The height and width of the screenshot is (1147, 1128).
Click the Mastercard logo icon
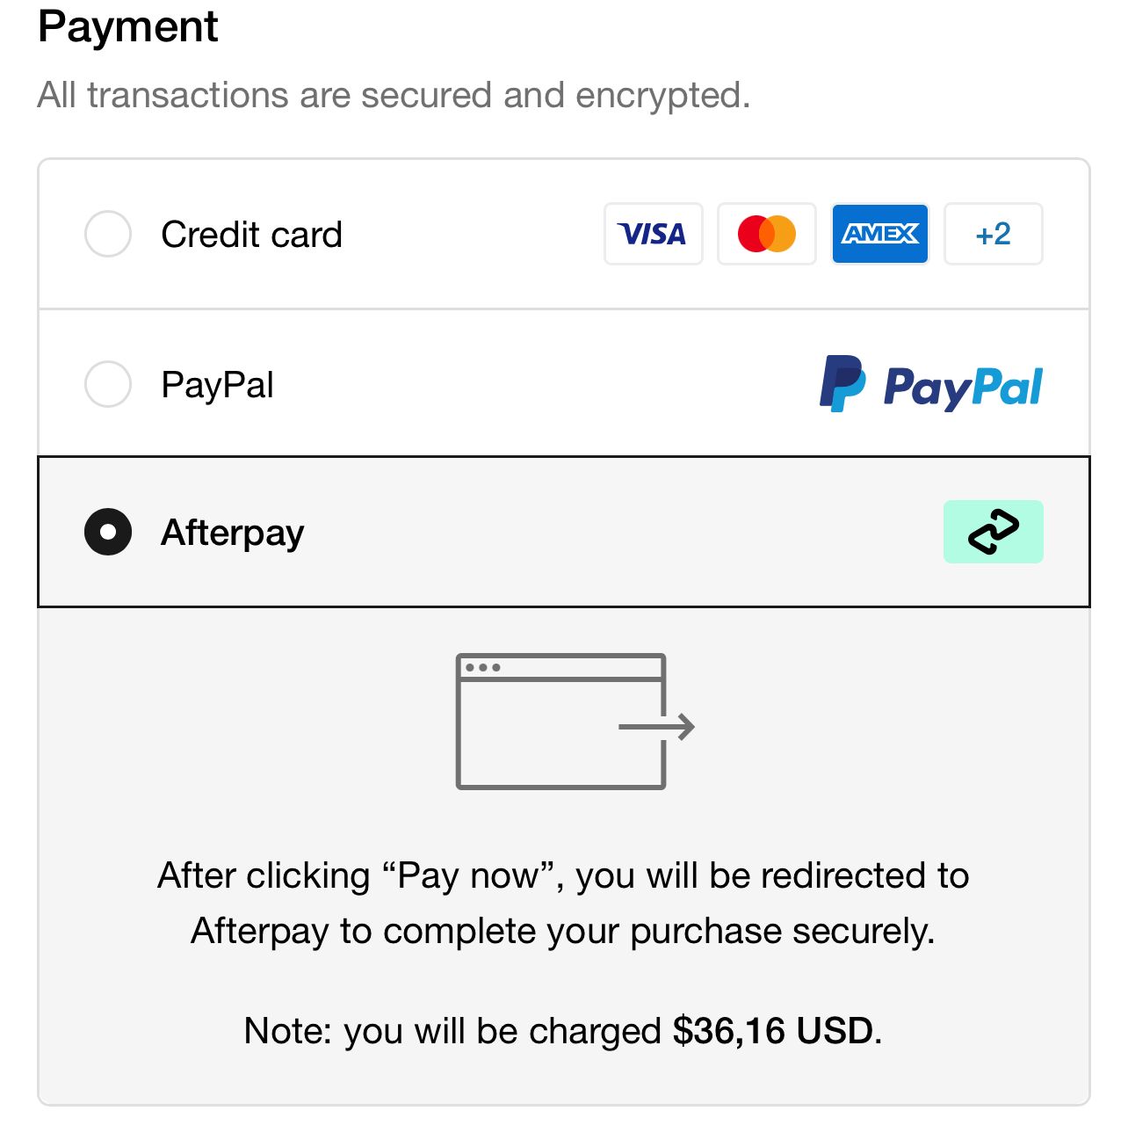(x=766, y=234)
